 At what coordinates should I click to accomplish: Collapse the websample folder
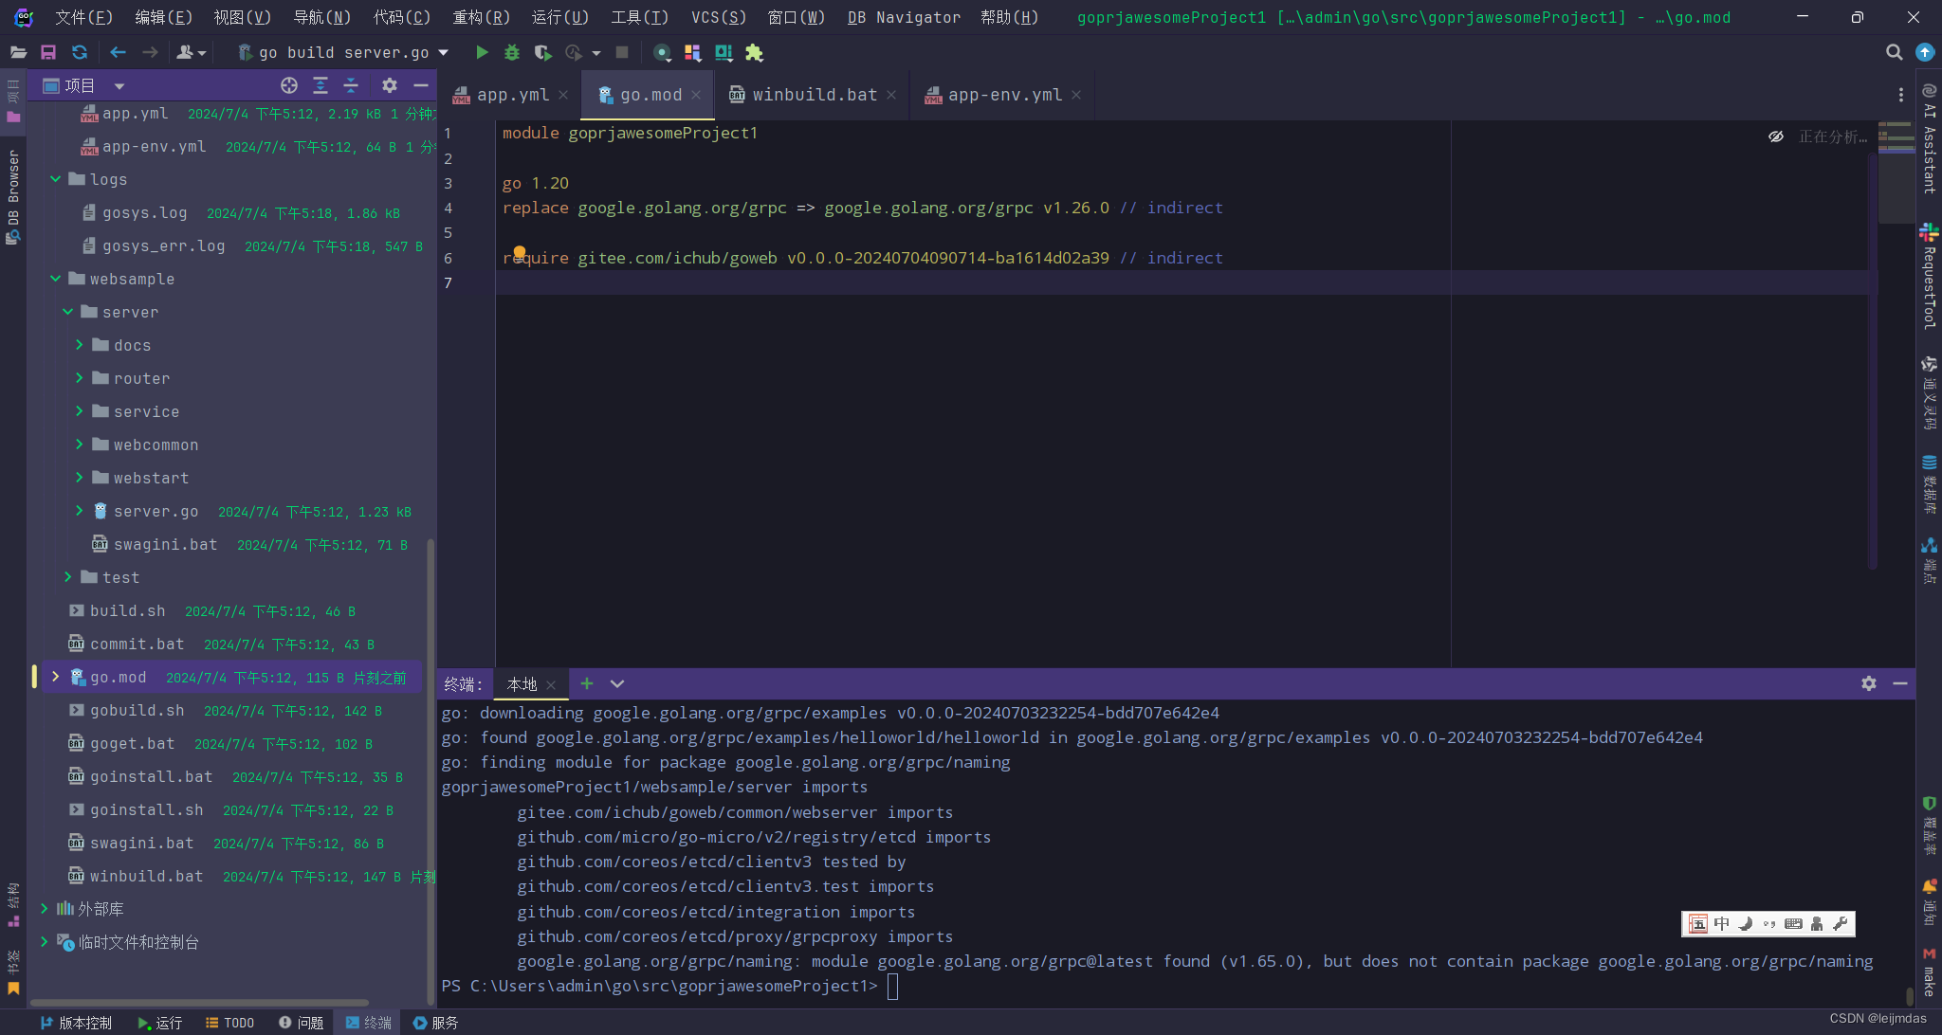click(x=56, y=279)
